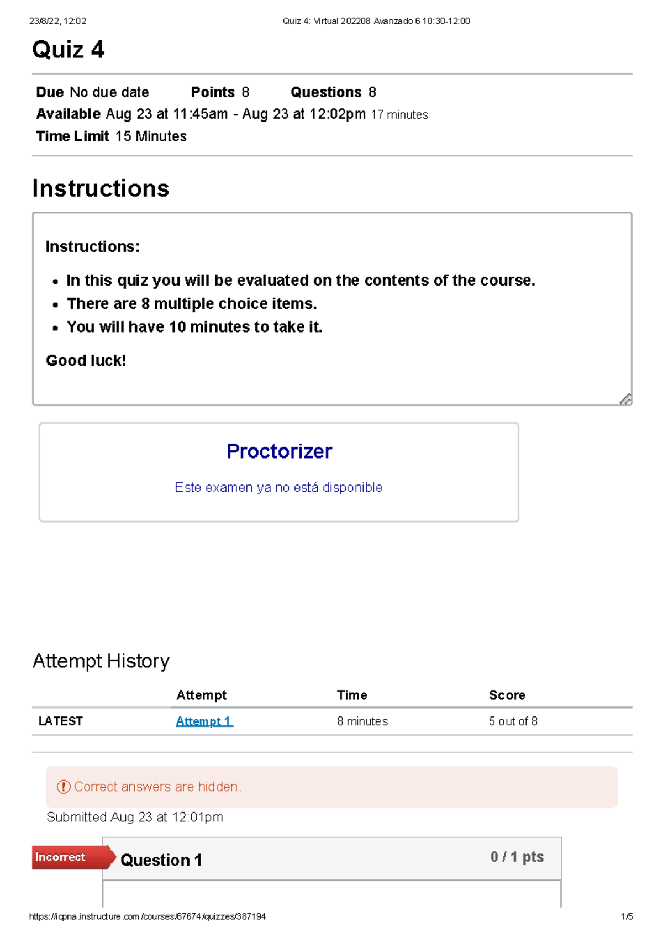Click the page URL in the footer
The height and width of the screenshot is (938, 663).
click(147, 916)
